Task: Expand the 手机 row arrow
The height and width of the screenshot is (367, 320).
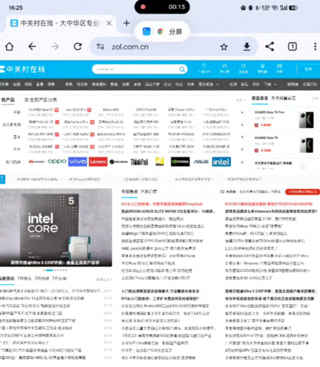Action: [242, 112]
